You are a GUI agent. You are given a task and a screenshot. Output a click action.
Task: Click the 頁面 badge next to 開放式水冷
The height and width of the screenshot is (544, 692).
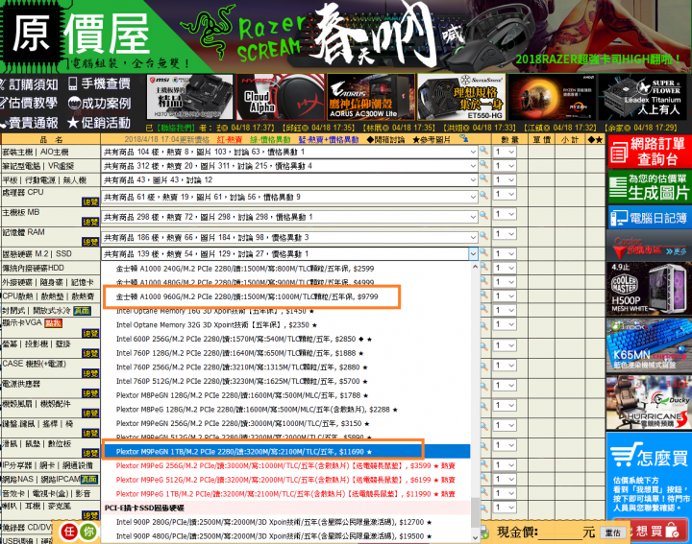[82, 311]
